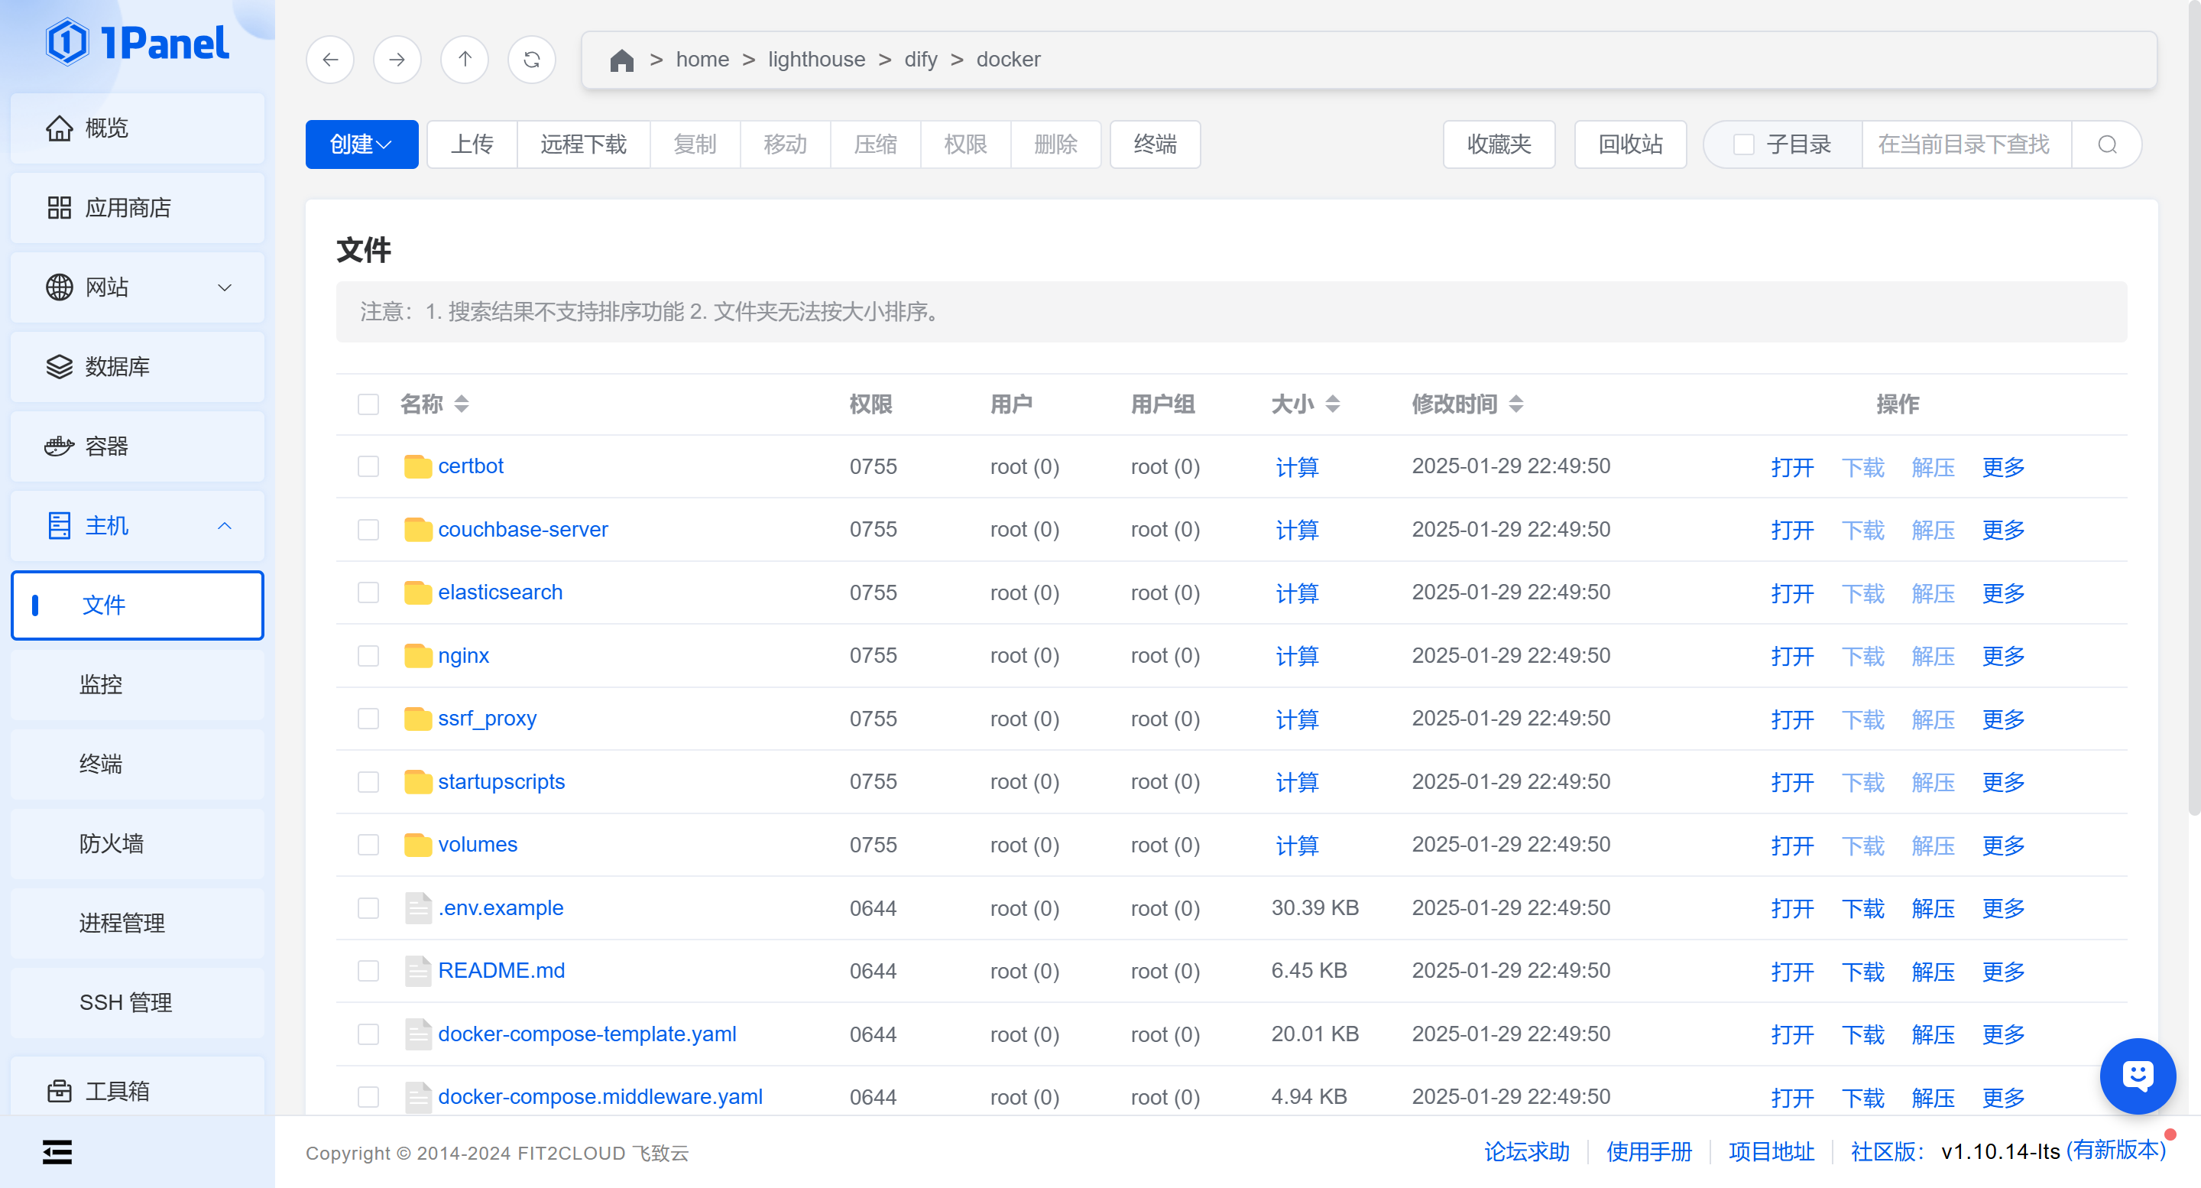Go up one directory level
The image size is (2201, 1188).
464,59
